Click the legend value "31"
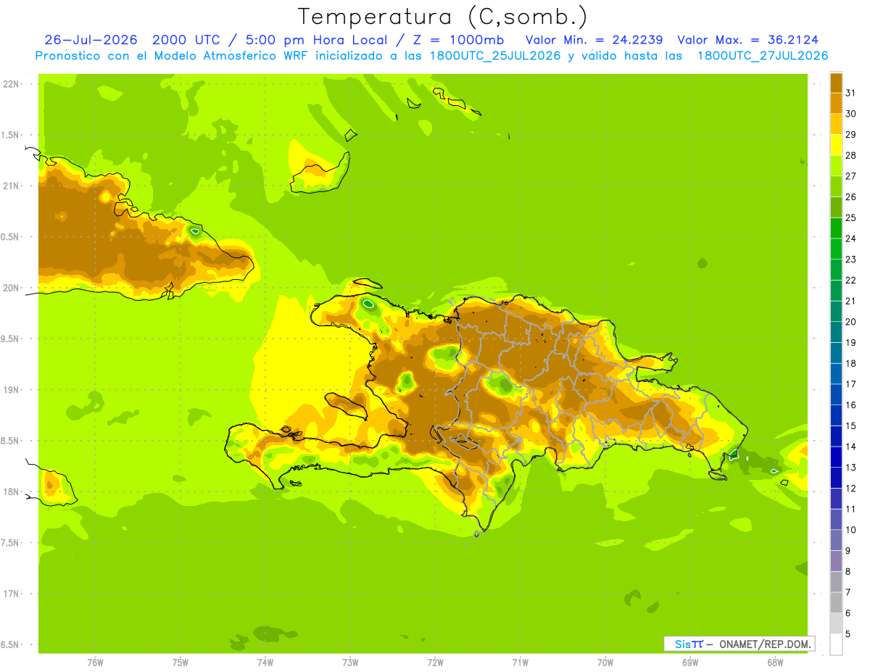This screenshot has height=672, width=870. [x=850, y=93]
